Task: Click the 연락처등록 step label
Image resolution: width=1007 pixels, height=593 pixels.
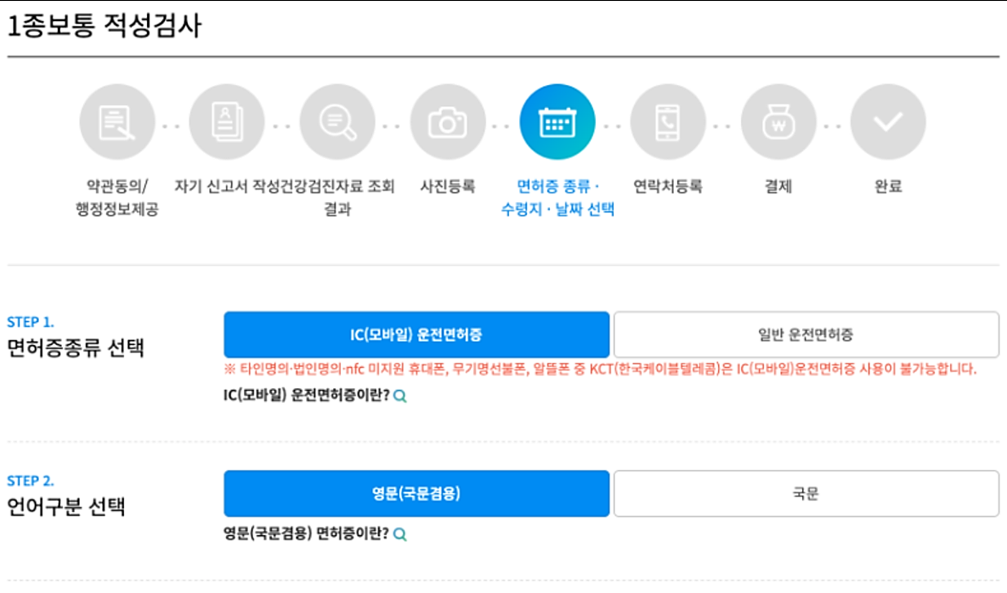Action: click(x=668, y=184)
